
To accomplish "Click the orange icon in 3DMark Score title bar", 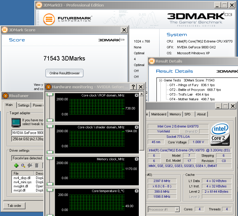I will (x=5, y=30).
